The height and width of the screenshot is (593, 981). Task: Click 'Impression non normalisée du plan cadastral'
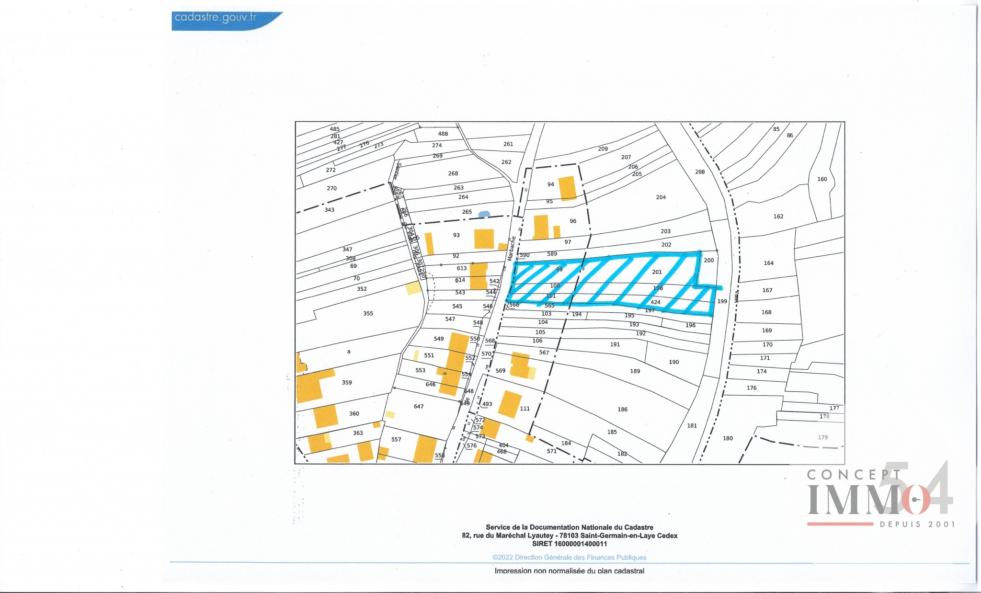click(x=570, y=571)
